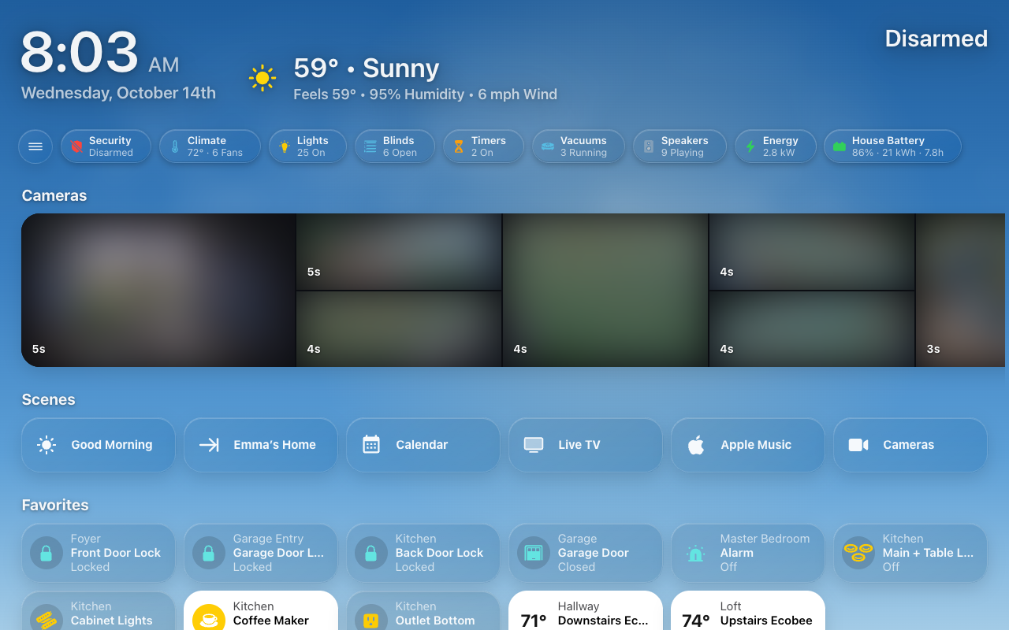Open the Speakers 9 Playing chip
The height and width of the screenshot is (630, 1009).
click(679, 146)
